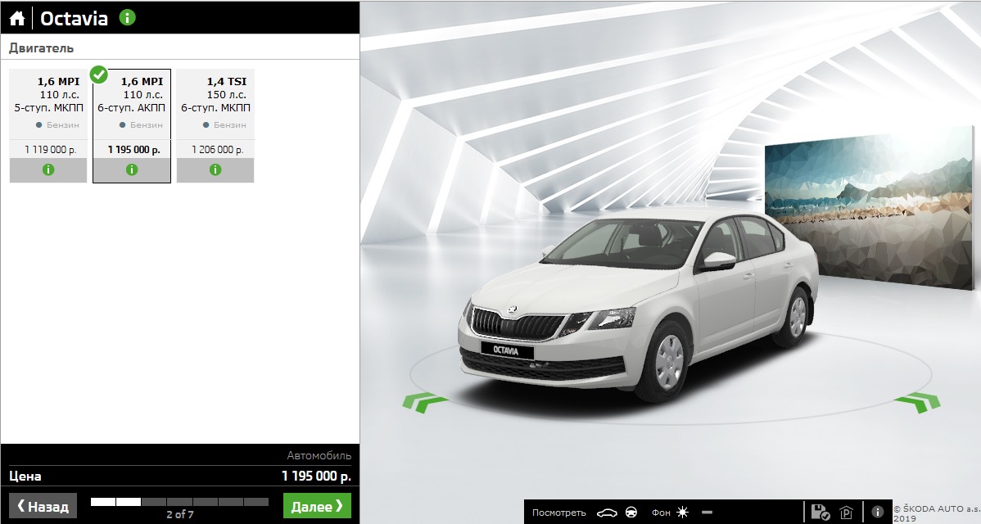Save configuration with floppy disk icon
981x524 pixels.
820,512
